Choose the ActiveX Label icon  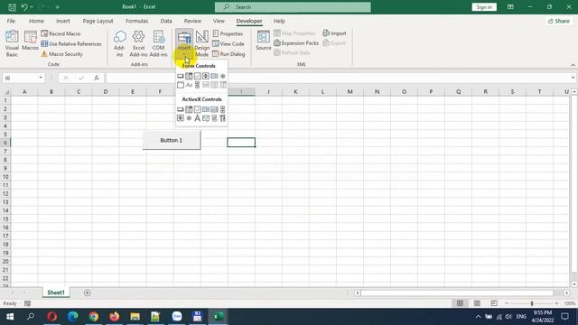click(197, 118)
